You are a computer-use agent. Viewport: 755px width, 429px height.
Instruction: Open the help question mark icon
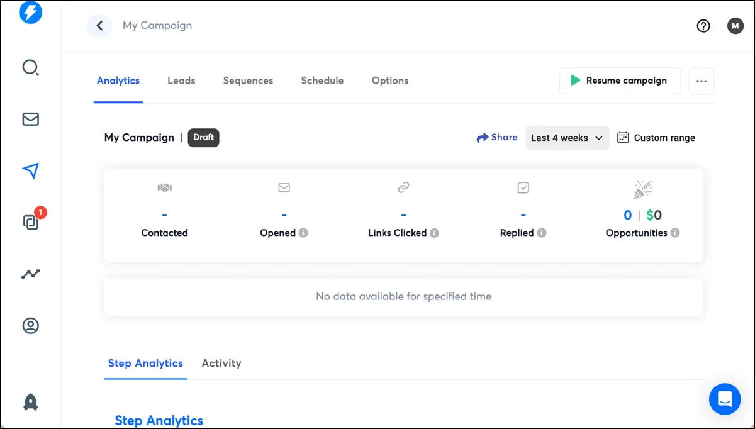[x=703, y=26]
